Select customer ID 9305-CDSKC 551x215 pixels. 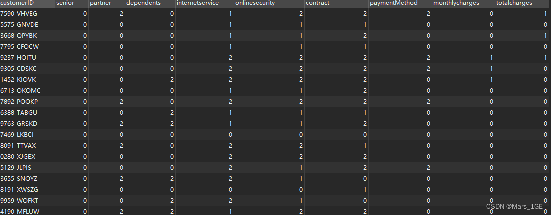(x=27, y=69)
